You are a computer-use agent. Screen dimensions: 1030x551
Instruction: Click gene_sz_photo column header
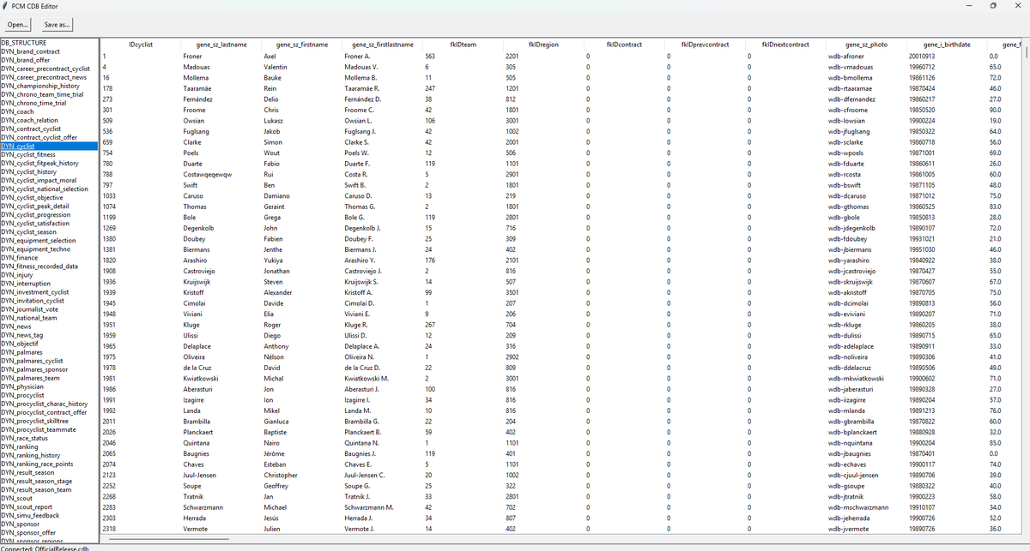coord(866,44)
